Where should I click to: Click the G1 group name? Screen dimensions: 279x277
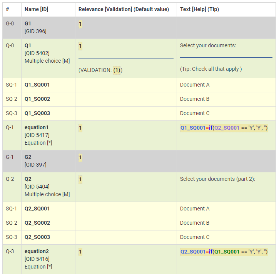click(x=28, y=24)
